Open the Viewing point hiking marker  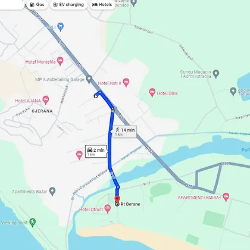[x=32, y=223]
